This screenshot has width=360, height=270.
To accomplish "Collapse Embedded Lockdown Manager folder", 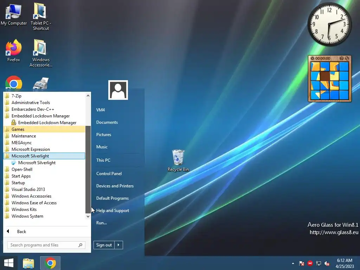I will point(44,116).
